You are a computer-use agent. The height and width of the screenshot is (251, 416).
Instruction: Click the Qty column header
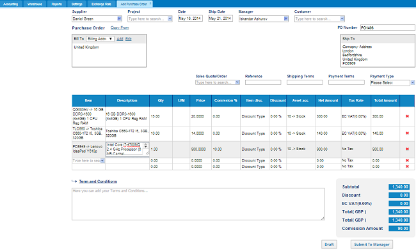coord(161,101)
